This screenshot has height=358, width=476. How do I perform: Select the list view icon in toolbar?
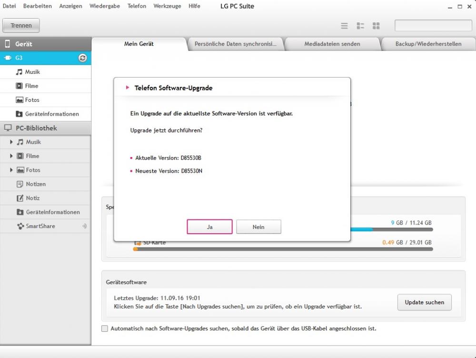click(x=345, y=26)
